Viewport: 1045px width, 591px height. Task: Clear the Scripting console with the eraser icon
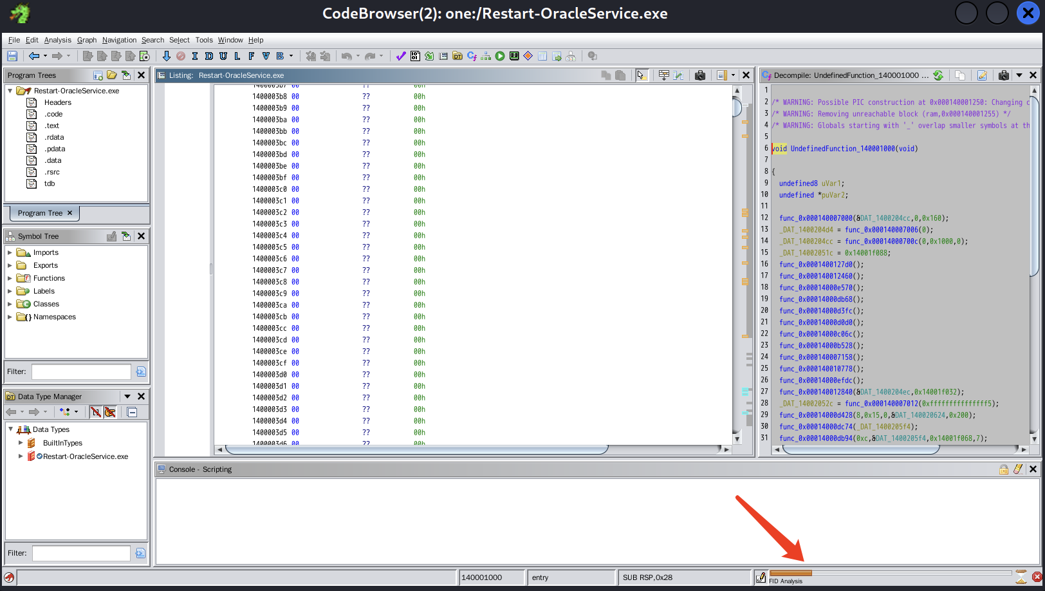[x=1017, y=469]
